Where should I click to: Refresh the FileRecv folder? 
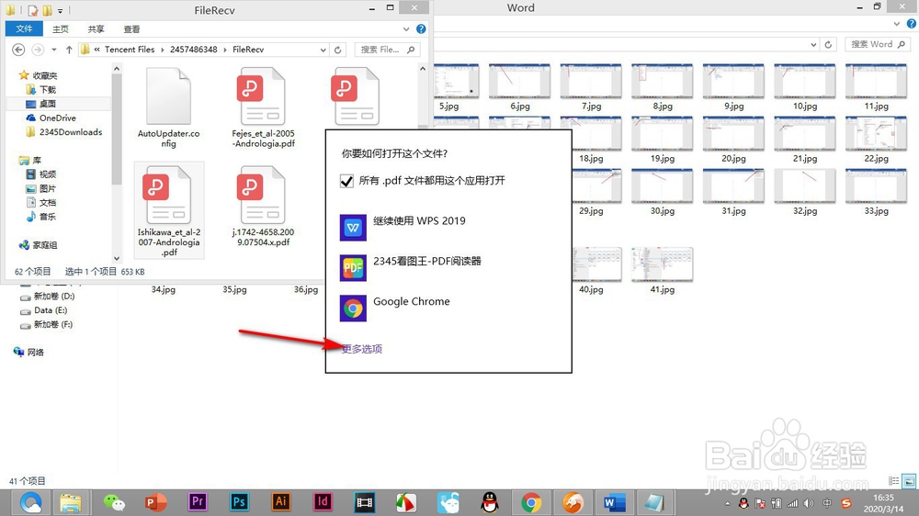pyautogui.click(x=337, y=50)
